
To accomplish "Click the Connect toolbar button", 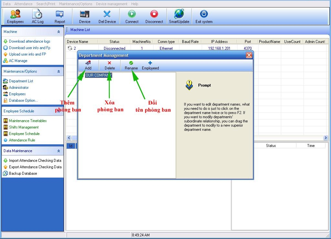I will pos(132,16).
